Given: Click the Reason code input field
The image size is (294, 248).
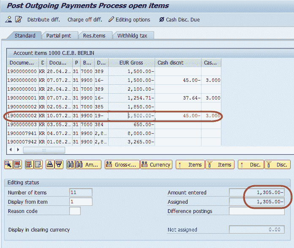Looking at the screenshot, I should click(75, 211).
